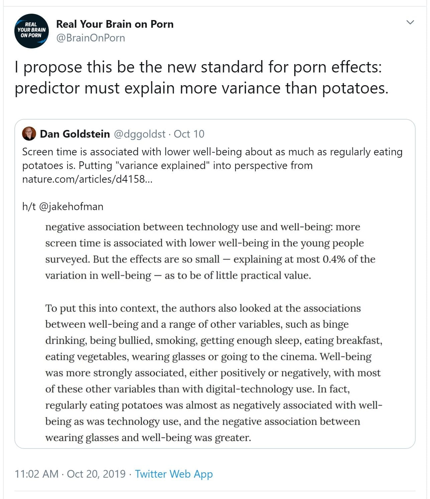Click the Real Your Brain on Porn avatar
430x499 pixels.
(x=32, y=31)
